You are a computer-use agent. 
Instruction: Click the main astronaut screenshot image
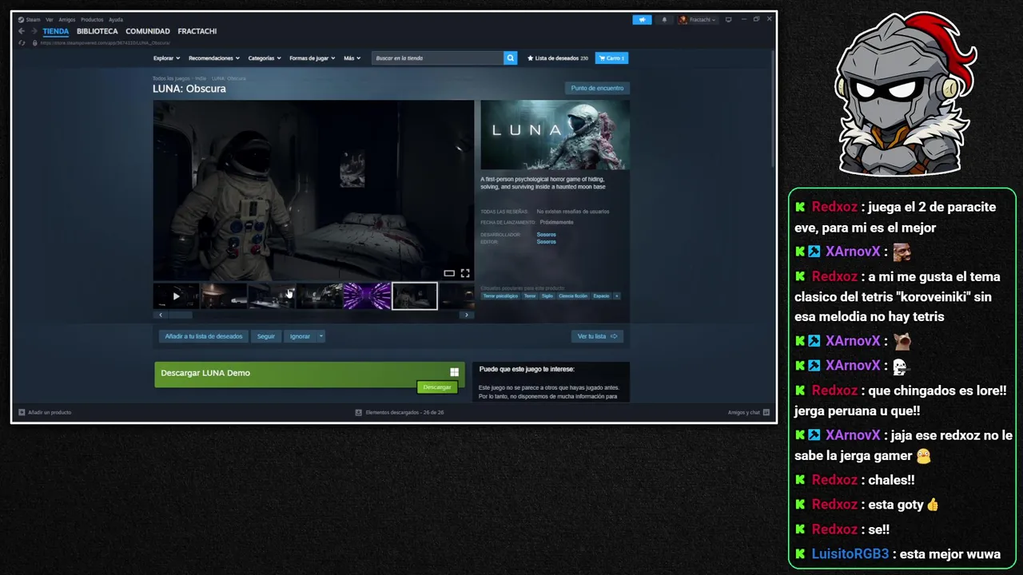pos(313,190)
